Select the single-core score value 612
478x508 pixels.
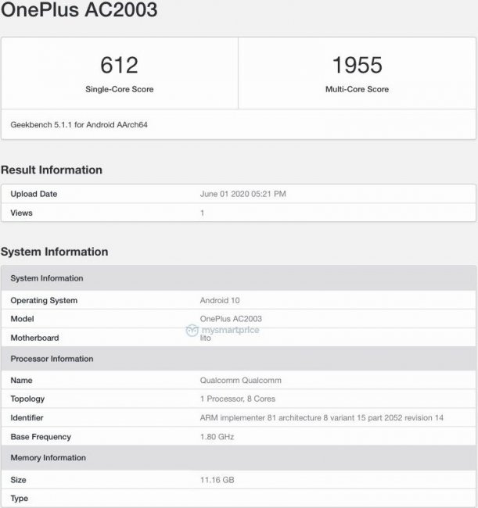coord(119,64)
